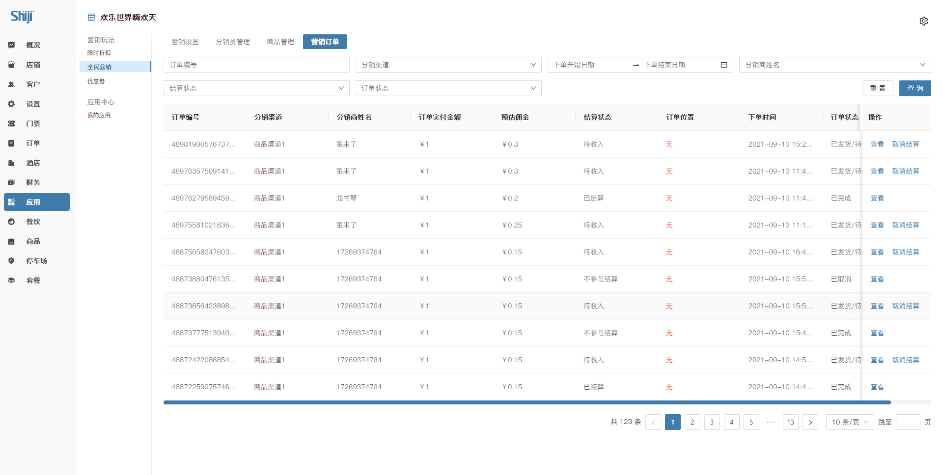Image resolution: width=943 pixels, height=475 pixels.
Task: Click 取消结算 for order 48981900576737
Action: (906, 144)
